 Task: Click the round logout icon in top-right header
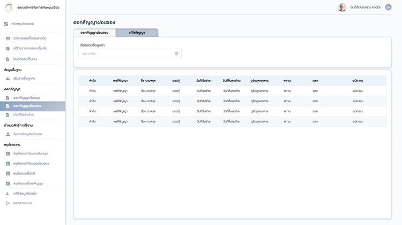click(x=389, y=7)
